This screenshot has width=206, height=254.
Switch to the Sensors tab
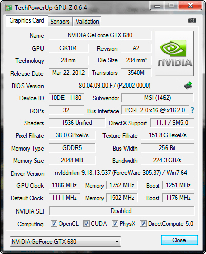pyautogui.click(x=60, y=22)
